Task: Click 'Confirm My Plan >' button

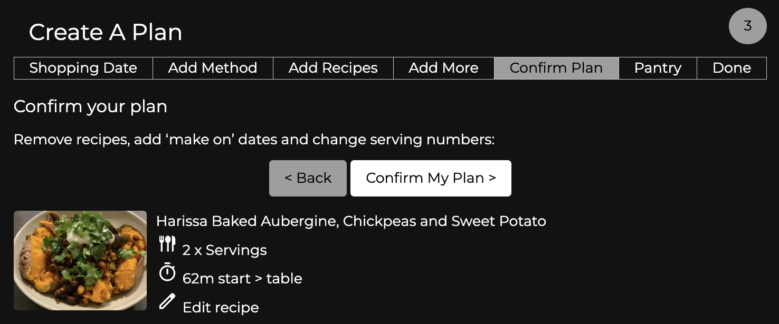Action: 431,178
